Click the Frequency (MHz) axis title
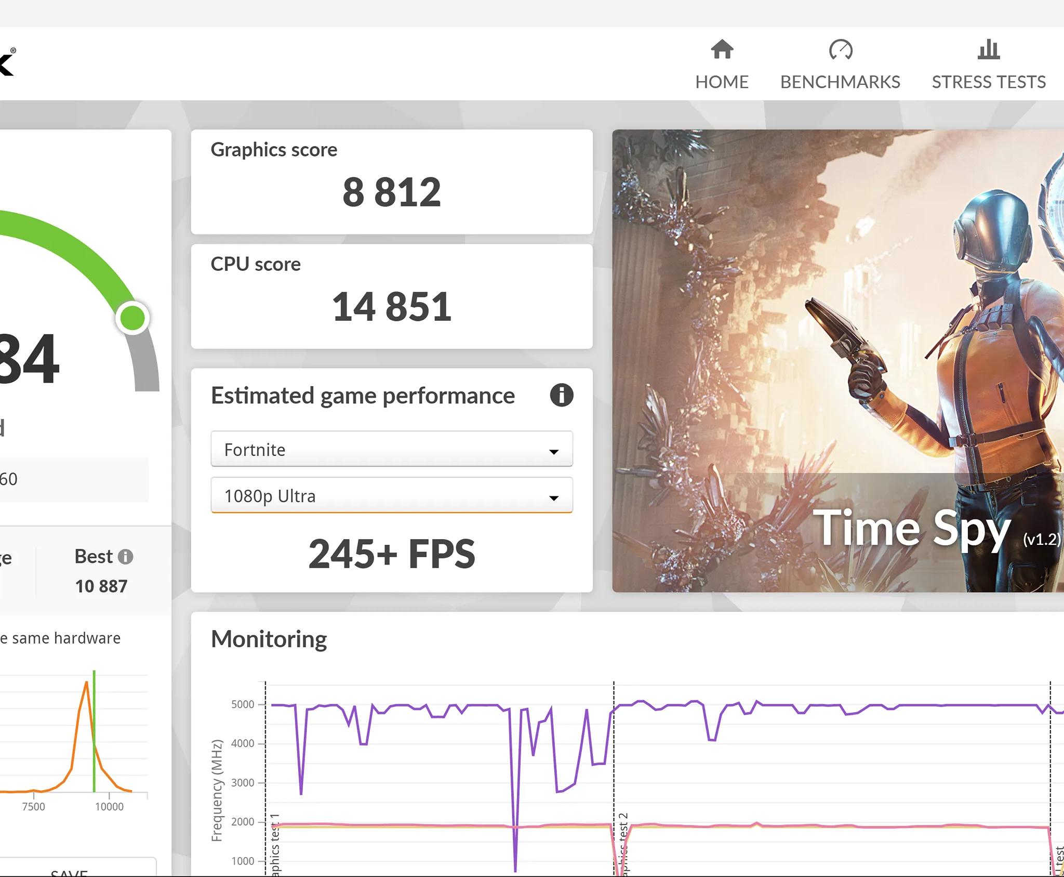The width and height of the screenshot is (1064, 877). (217, 791)
